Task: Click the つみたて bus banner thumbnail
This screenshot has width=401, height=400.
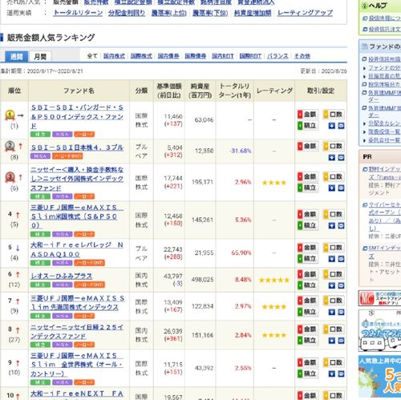Action: point(379,331)
